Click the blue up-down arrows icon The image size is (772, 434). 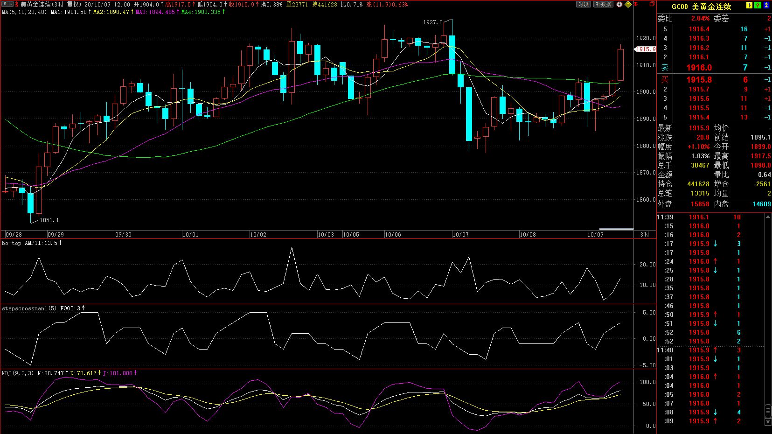pyautogui.click(x=766, y=6)
